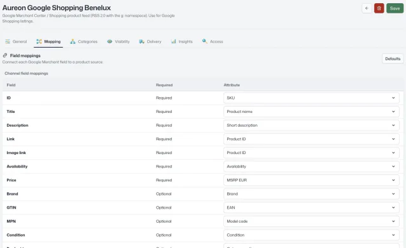The image size is (406, 248).
Task: Open the Visibility tab
Action: click(x=119, y=41)
